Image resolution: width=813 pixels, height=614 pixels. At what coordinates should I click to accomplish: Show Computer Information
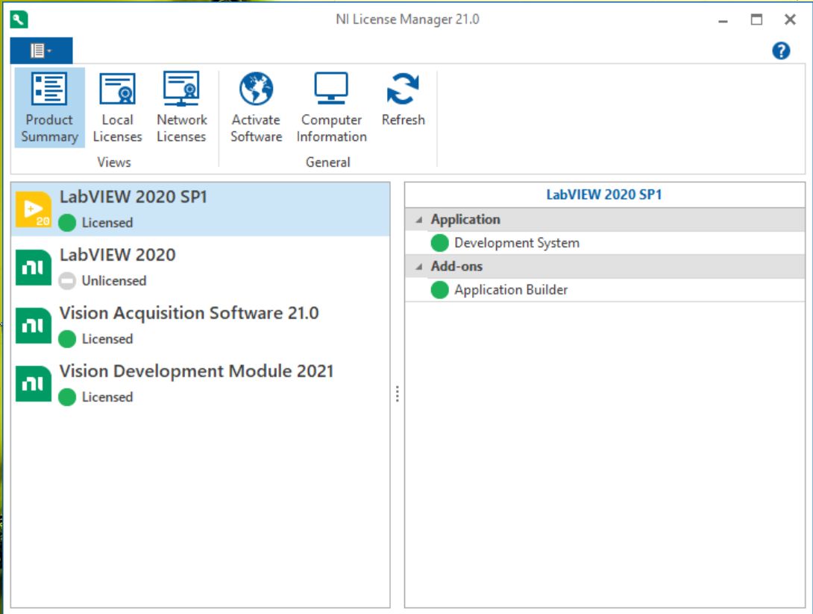click(331, 108)
